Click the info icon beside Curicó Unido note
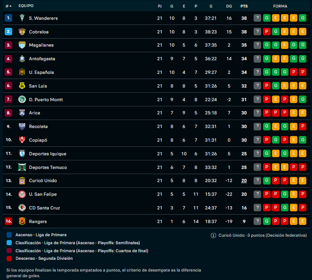The width and height of the screenshot is (312, 280). (x=213, y=235)
